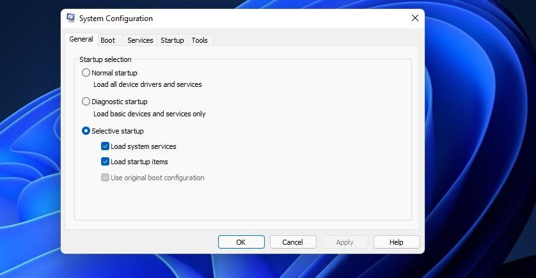
Task: Click 'Load all device drivers and services' text
Action: point(148,84)
